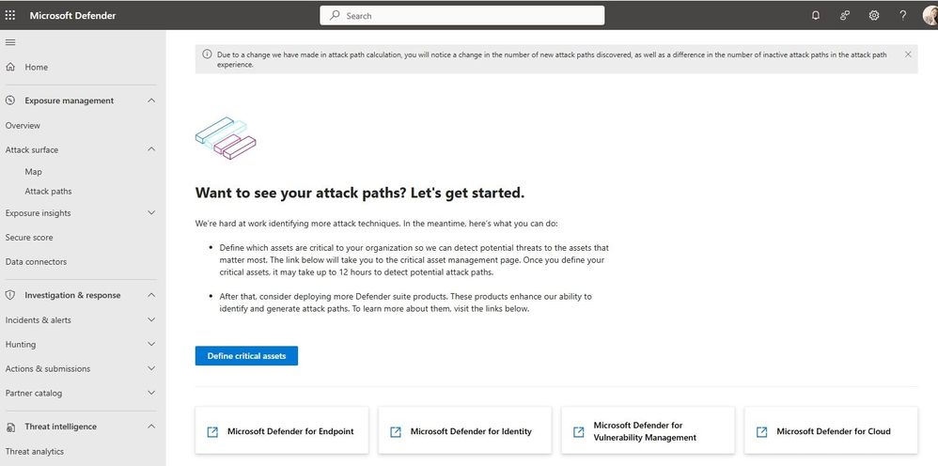Image resolution: width=938 pixels, height=466 pixels.
Task: Go to the Secure score page
Action: 29,238
